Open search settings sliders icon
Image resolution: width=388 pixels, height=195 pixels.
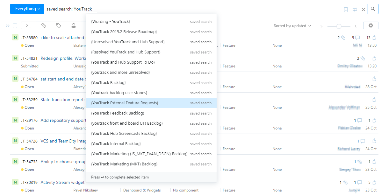point(355,10)
